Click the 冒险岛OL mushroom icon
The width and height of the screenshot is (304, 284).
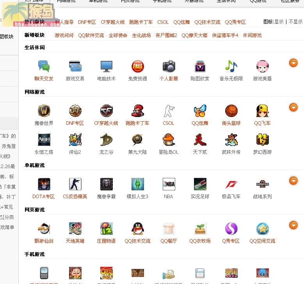tap(169, 140)
